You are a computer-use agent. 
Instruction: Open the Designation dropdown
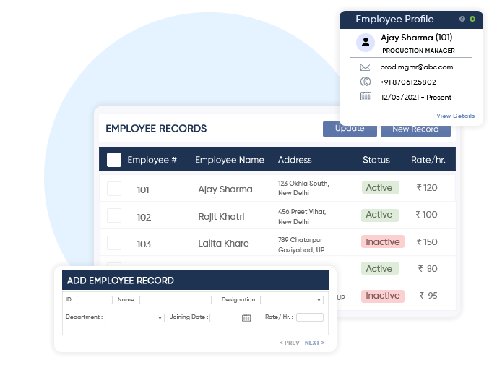point(292,300)
